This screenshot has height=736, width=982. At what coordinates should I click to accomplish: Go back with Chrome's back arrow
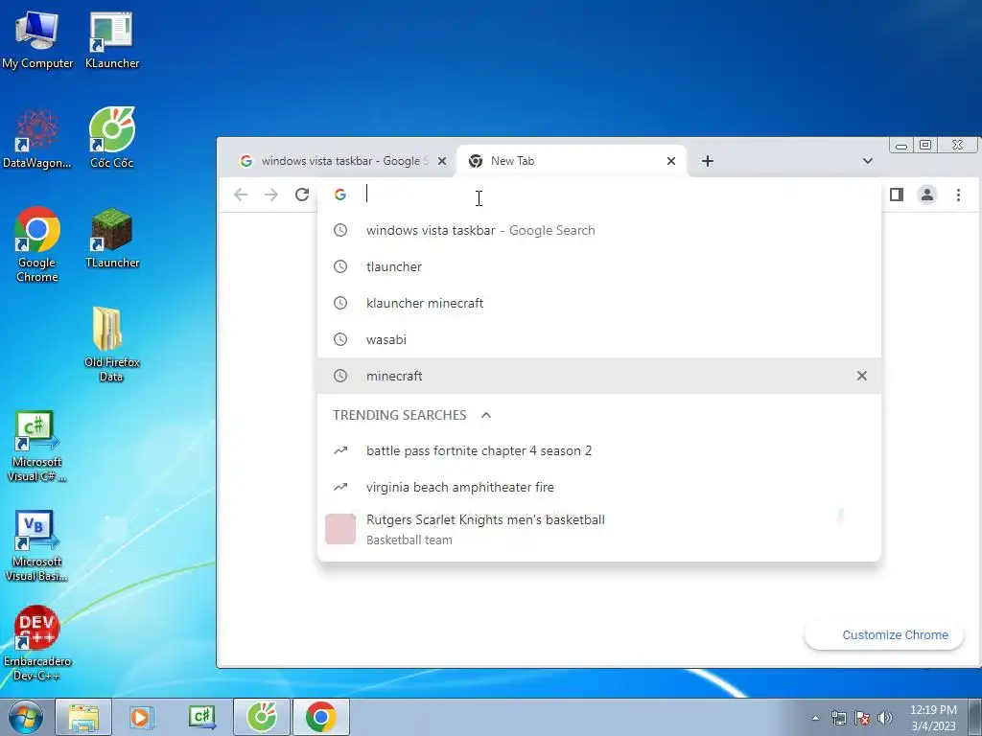point(241,195)
